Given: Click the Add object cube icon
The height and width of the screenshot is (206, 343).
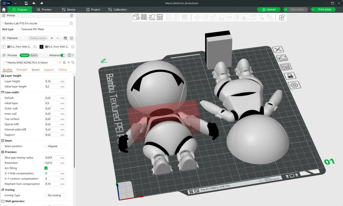Looking at the screenshot, I should pyautogui.click(x=136, y=17).
